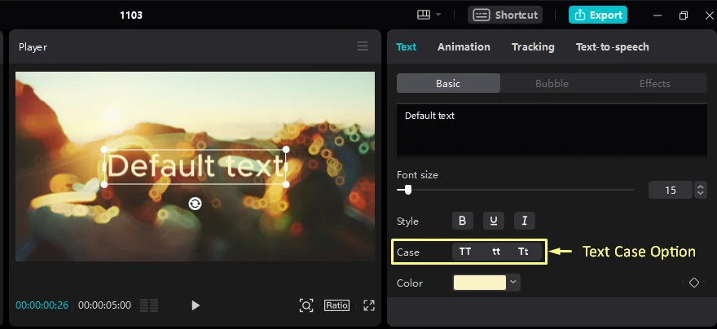Add a keyframe using the diamond icon
Viewport: 717px width, 329px height.
[x=694, y=283]
